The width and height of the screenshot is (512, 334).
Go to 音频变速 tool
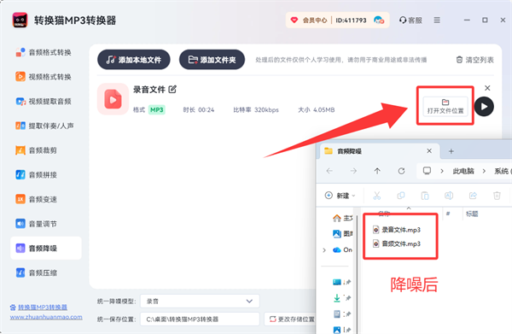(x=37, y=199)
